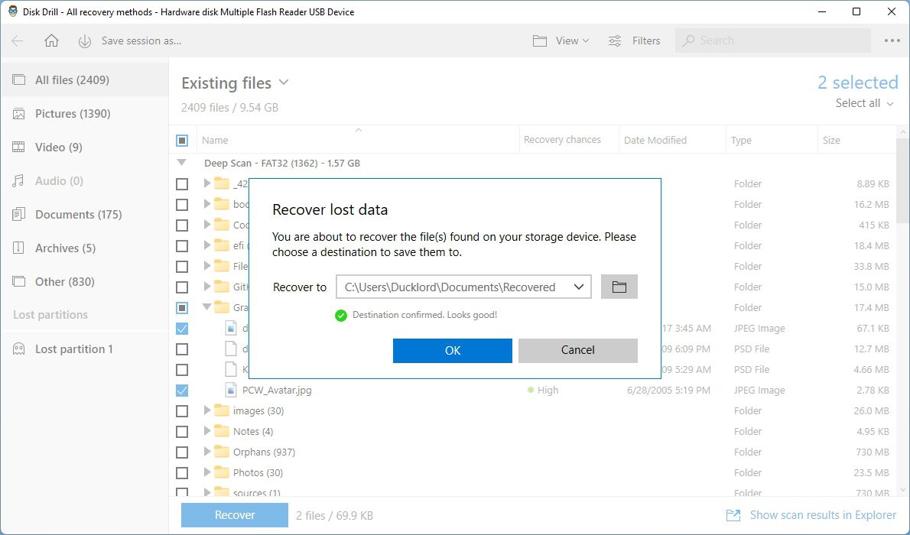Expand the Photos folder
Viewport: 910px width, 535px height.
coord(206,472)
